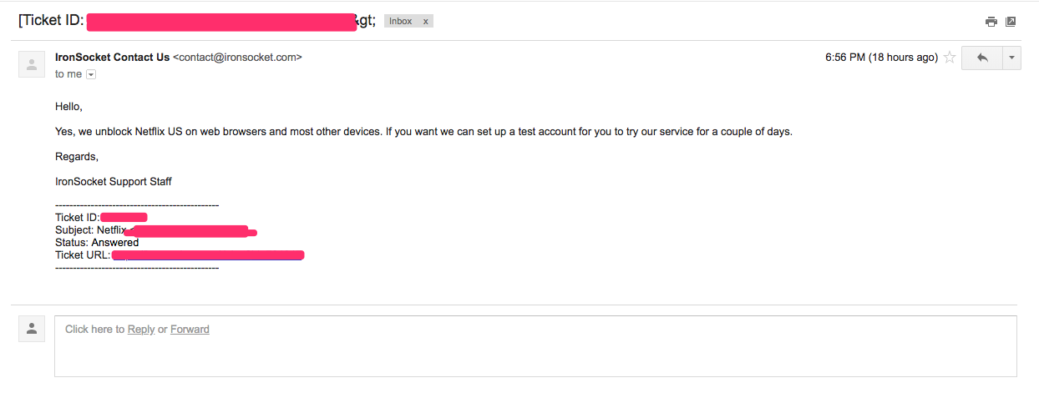Click the IronSocket Support Staff signature

(114, 181)
